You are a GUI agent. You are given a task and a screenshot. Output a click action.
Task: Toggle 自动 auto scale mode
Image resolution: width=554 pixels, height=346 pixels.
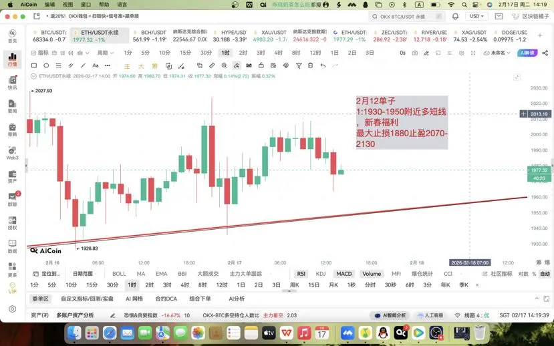pos(545,274)
